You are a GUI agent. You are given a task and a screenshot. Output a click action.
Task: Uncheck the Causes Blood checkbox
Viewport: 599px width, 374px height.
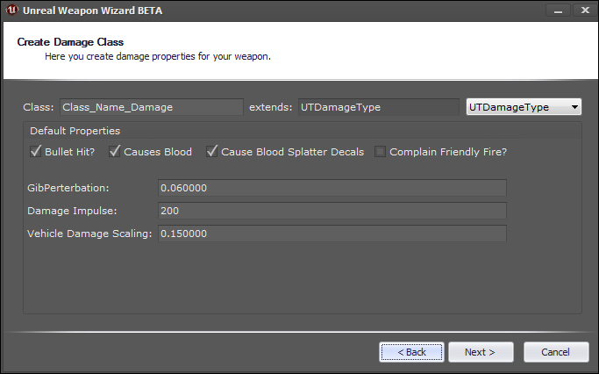tap(114, 151)
